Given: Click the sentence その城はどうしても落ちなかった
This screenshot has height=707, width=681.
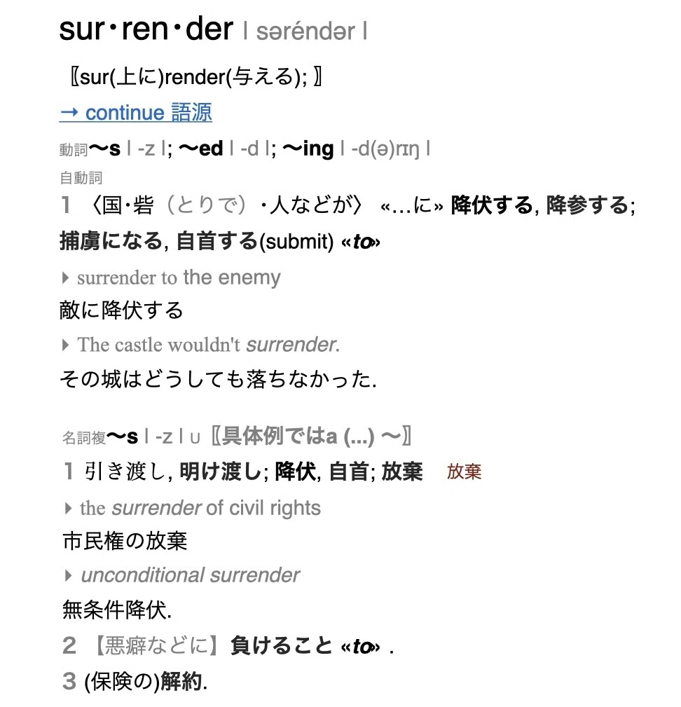Looking at the screenshot, I should coord(218,378).
